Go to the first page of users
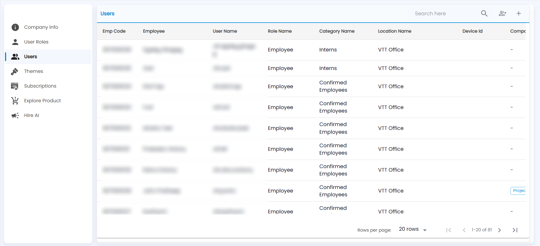 click(x=449, y=230)
